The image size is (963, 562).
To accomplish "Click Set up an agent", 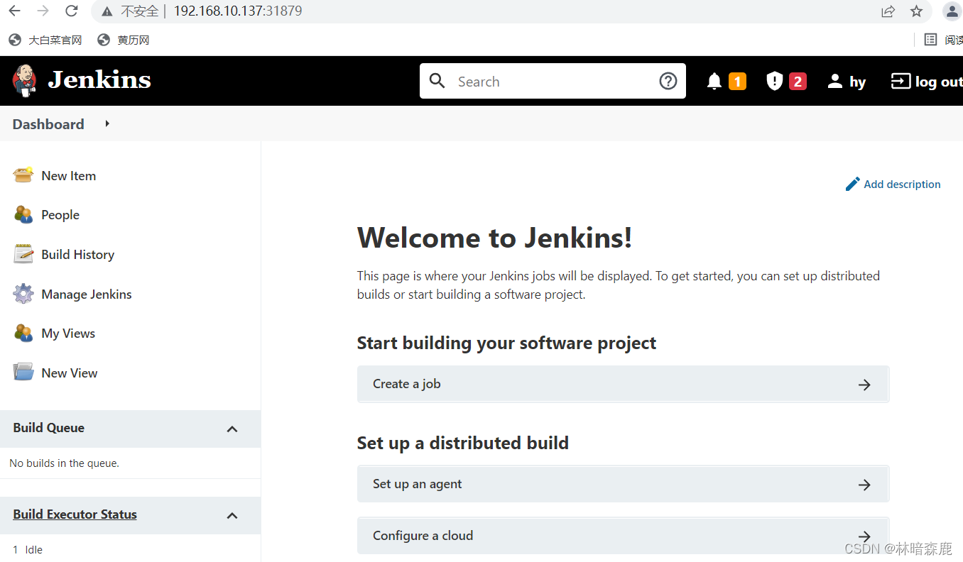I will pyautogui.click(x=623, y=484).
